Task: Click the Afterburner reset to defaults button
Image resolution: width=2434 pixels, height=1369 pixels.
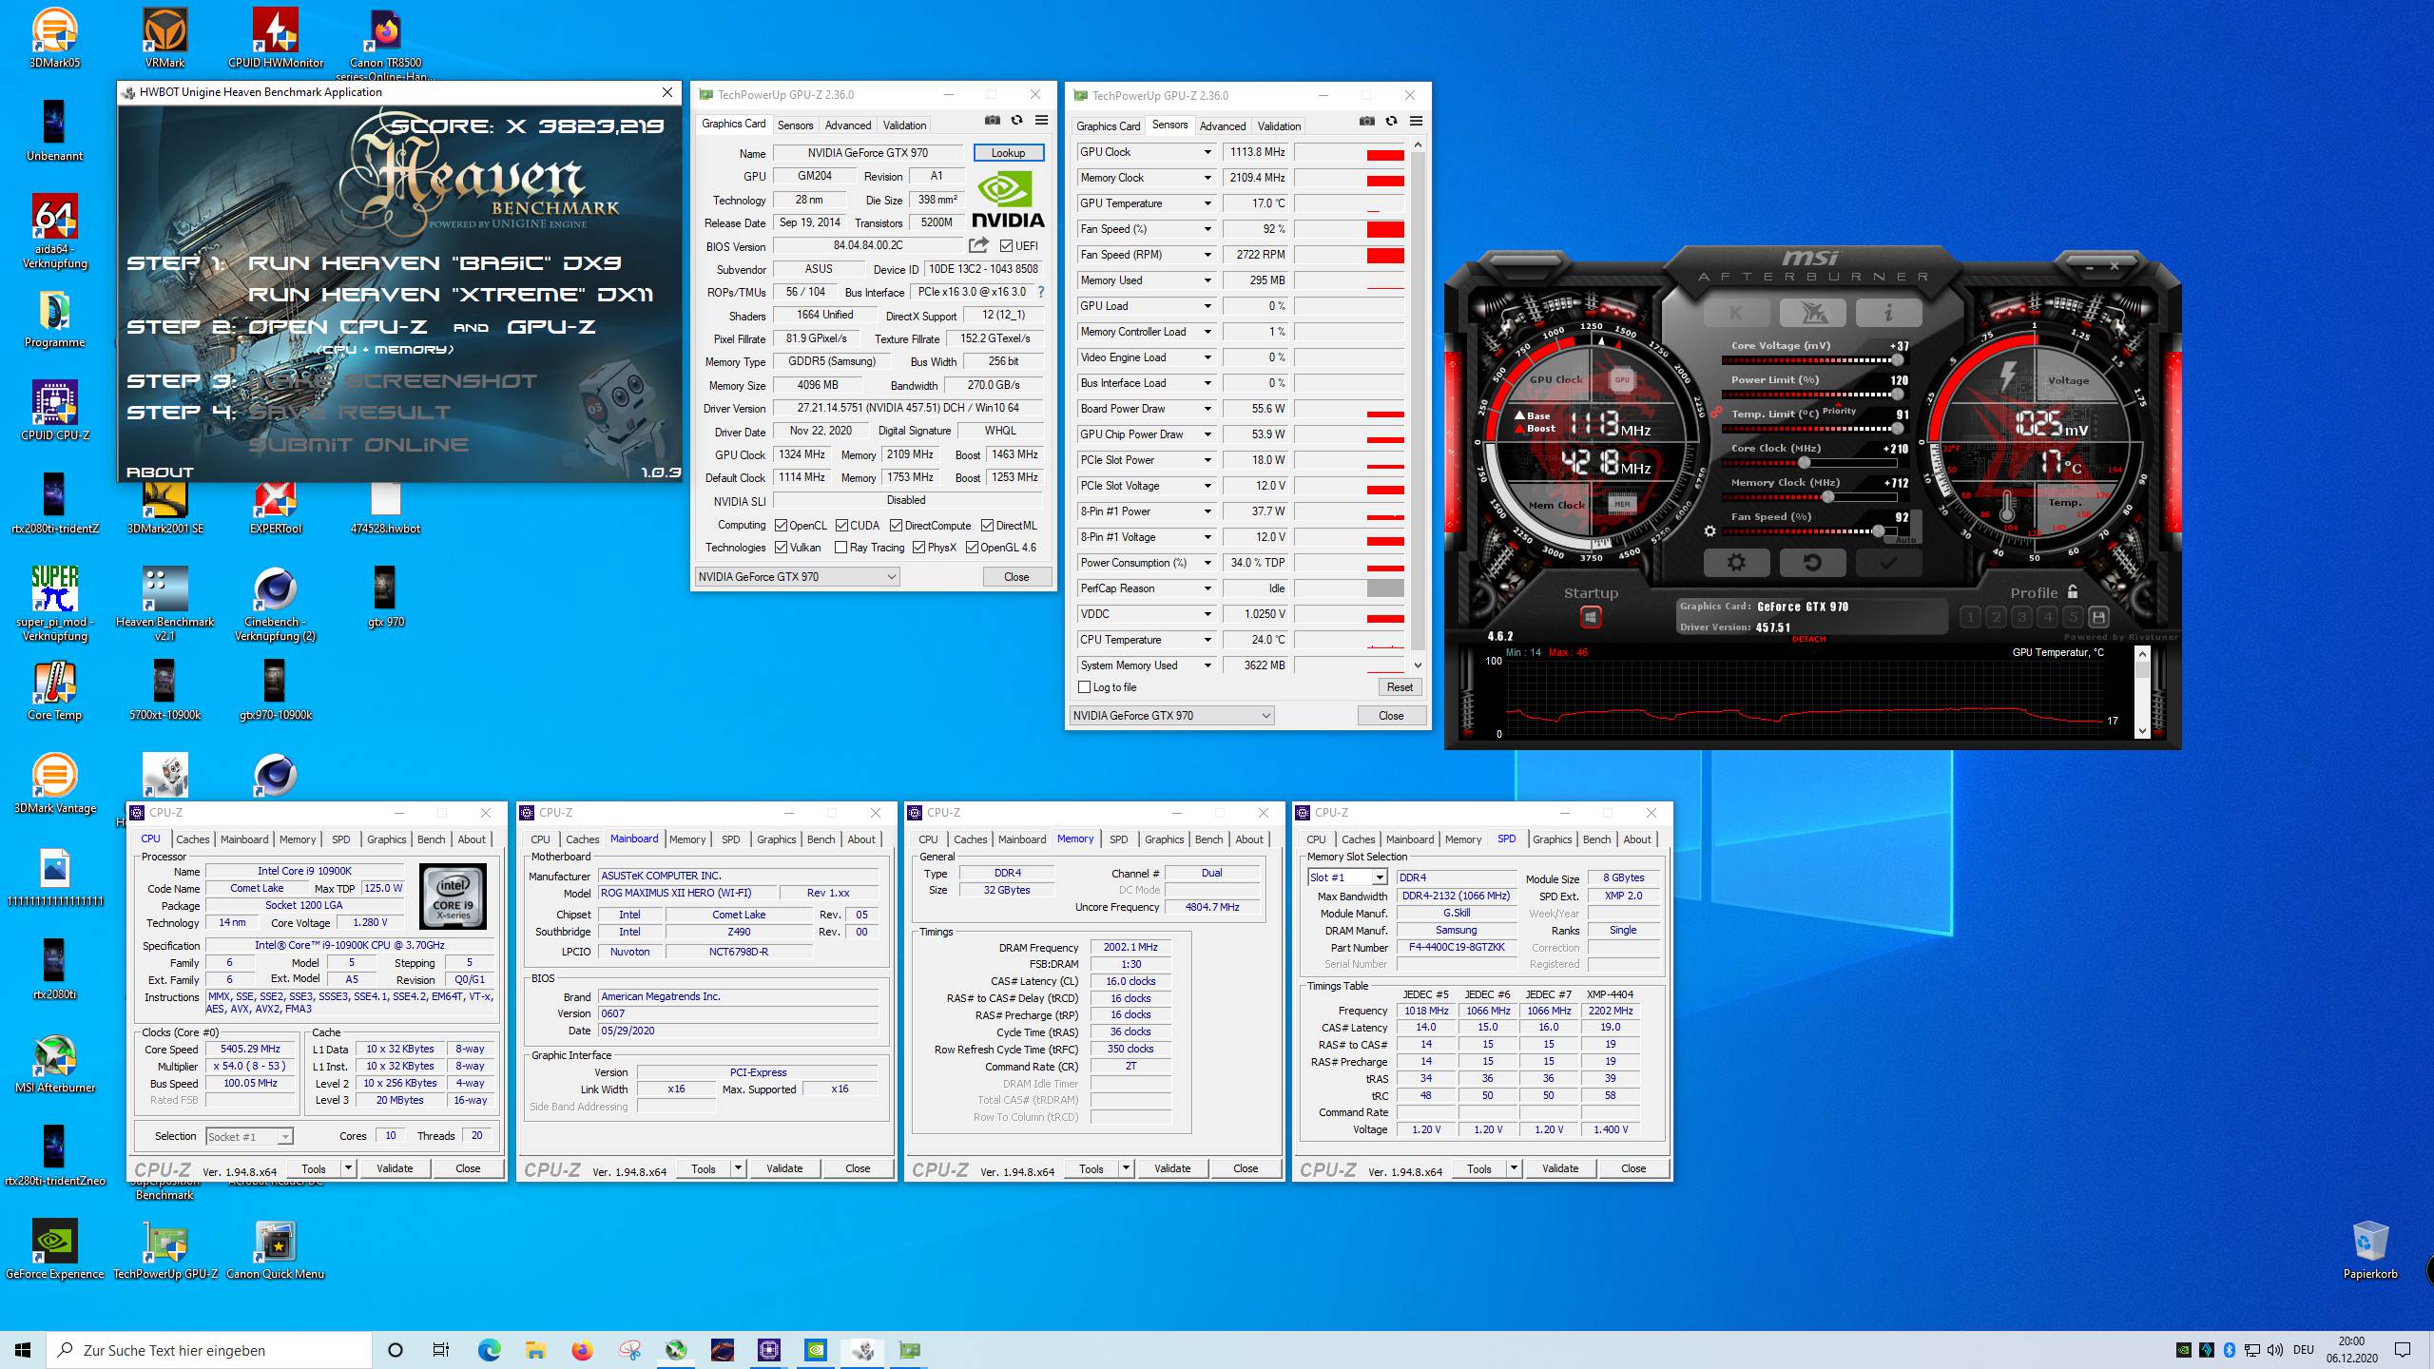Action: [x=1812, y=563]
